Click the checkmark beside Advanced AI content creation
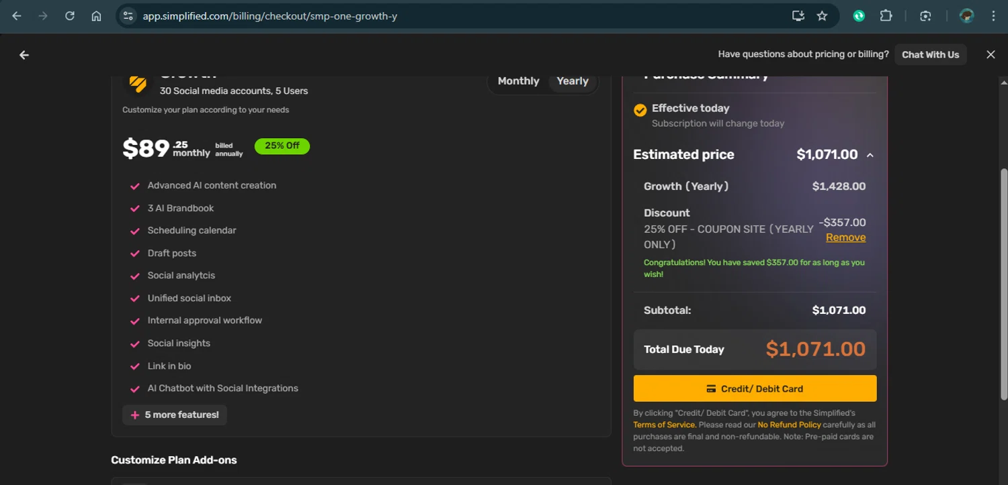The width and height of the screenshot is (1008, 485). click(x=135, y=186)
